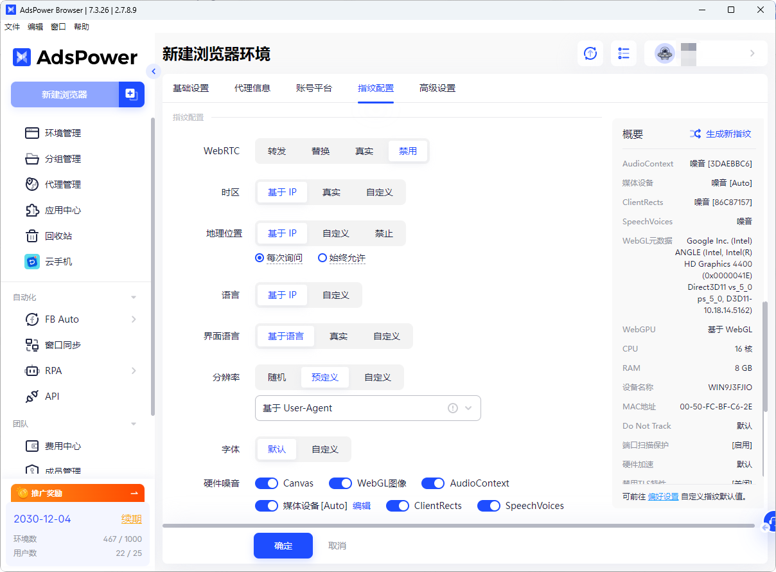Disable the ClientRects noise switch
This screenshot has width=776, height=572.
pyautogui.click(x=398, y=506)
